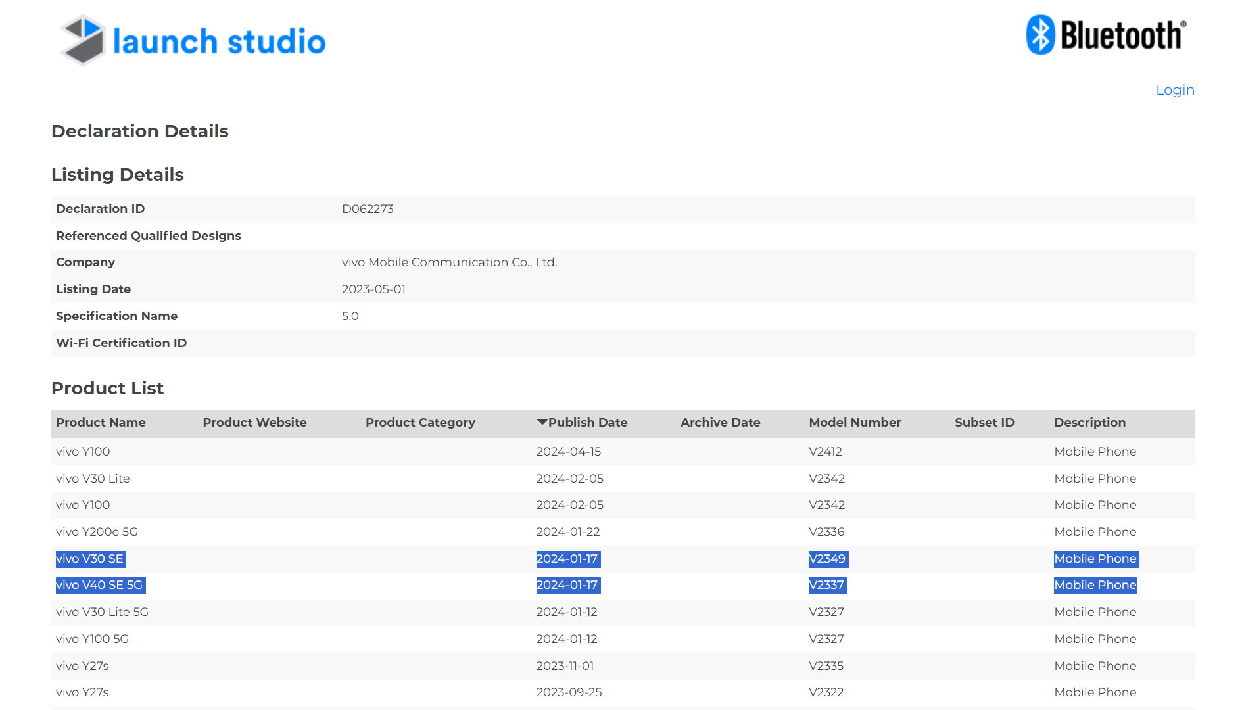
Task: Click model number V2412
Action: (824, 452)
